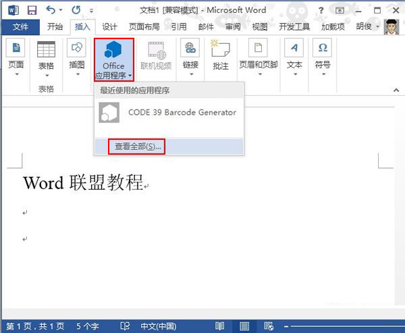Repeat the last action with redo icon
The width and height of the screenshot is (405, 333).
coord(76,10)
